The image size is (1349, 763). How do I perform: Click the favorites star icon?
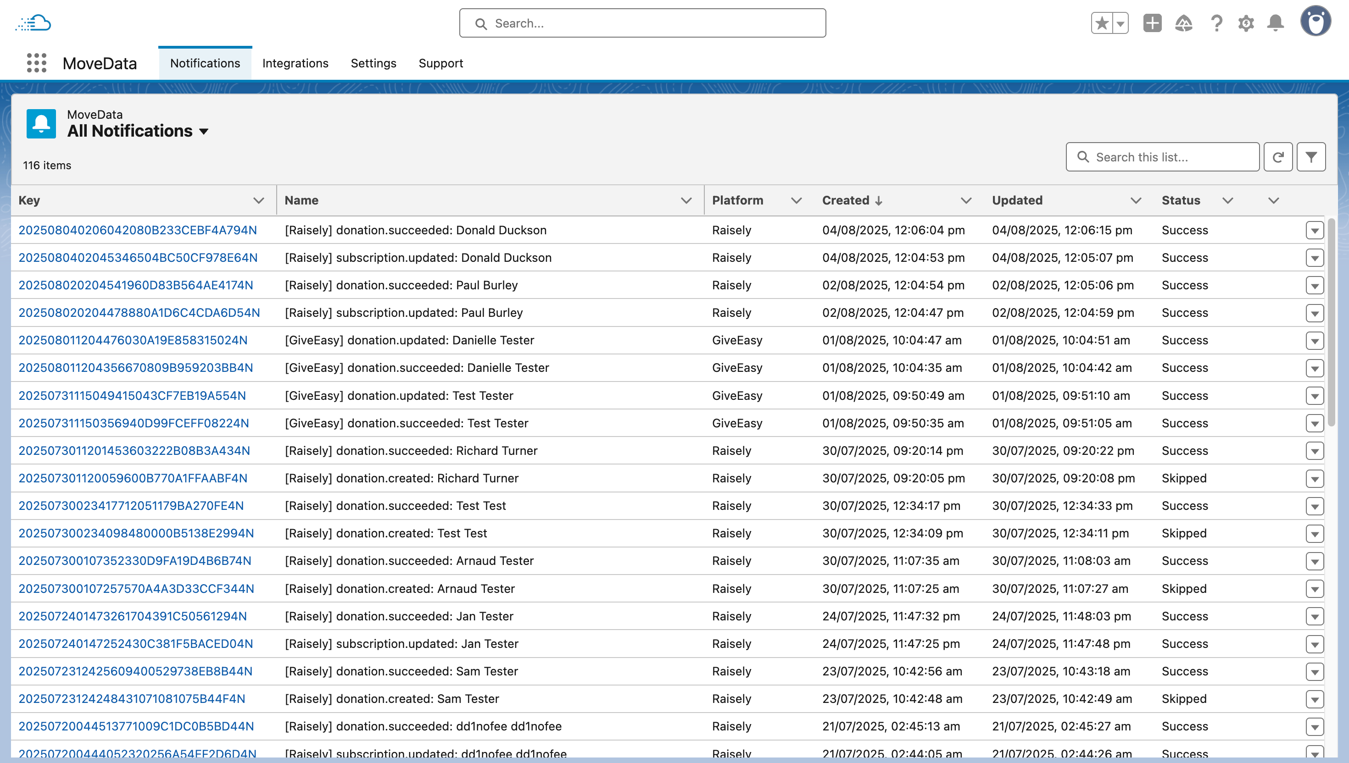point(1102,23)
